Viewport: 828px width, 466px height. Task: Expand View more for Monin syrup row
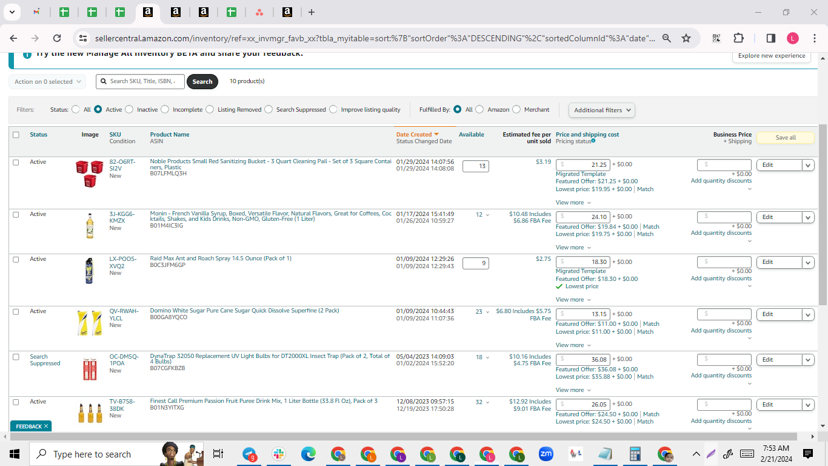point(573,248)
